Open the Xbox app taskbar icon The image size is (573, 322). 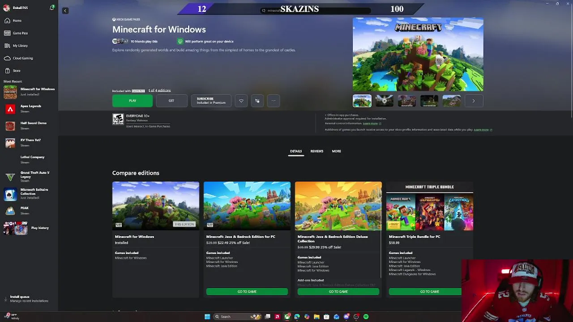click(x=287, y=317)
